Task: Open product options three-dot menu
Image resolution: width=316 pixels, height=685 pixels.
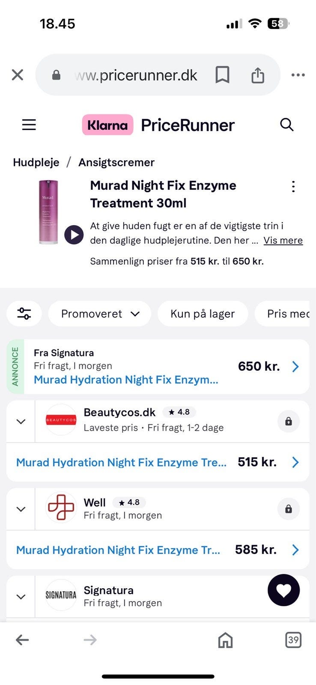Action: (x=293, y=187)
